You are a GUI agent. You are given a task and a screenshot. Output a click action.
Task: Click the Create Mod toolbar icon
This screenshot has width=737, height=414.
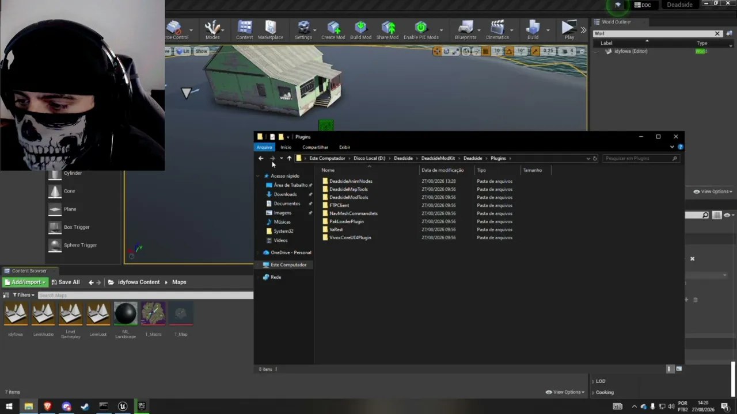[x=333, y=30]
